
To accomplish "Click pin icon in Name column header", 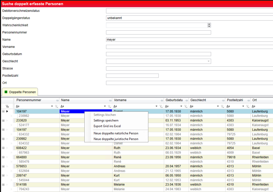I will coord(110,100).
